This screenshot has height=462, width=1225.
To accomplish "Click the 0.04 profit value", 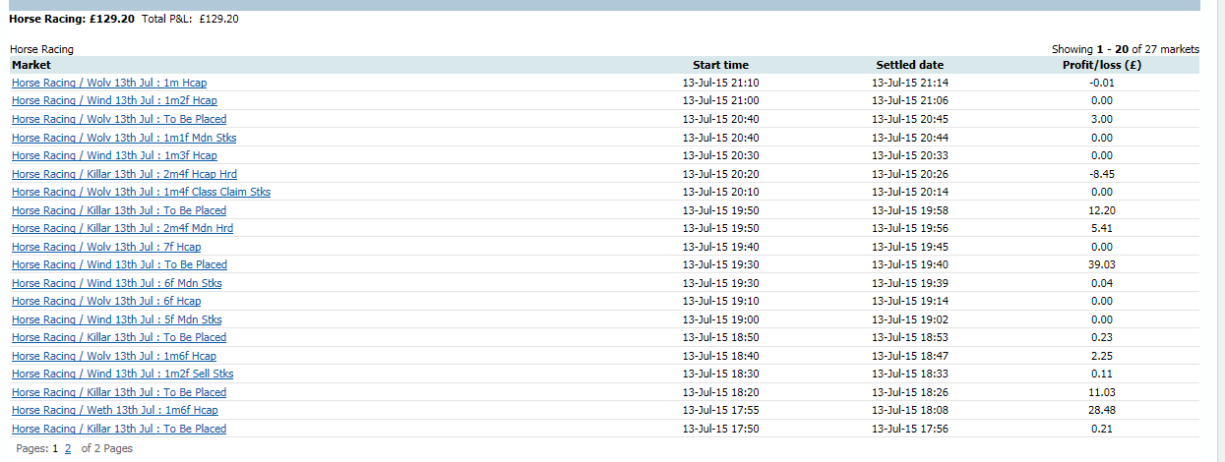I will 1102,283.
